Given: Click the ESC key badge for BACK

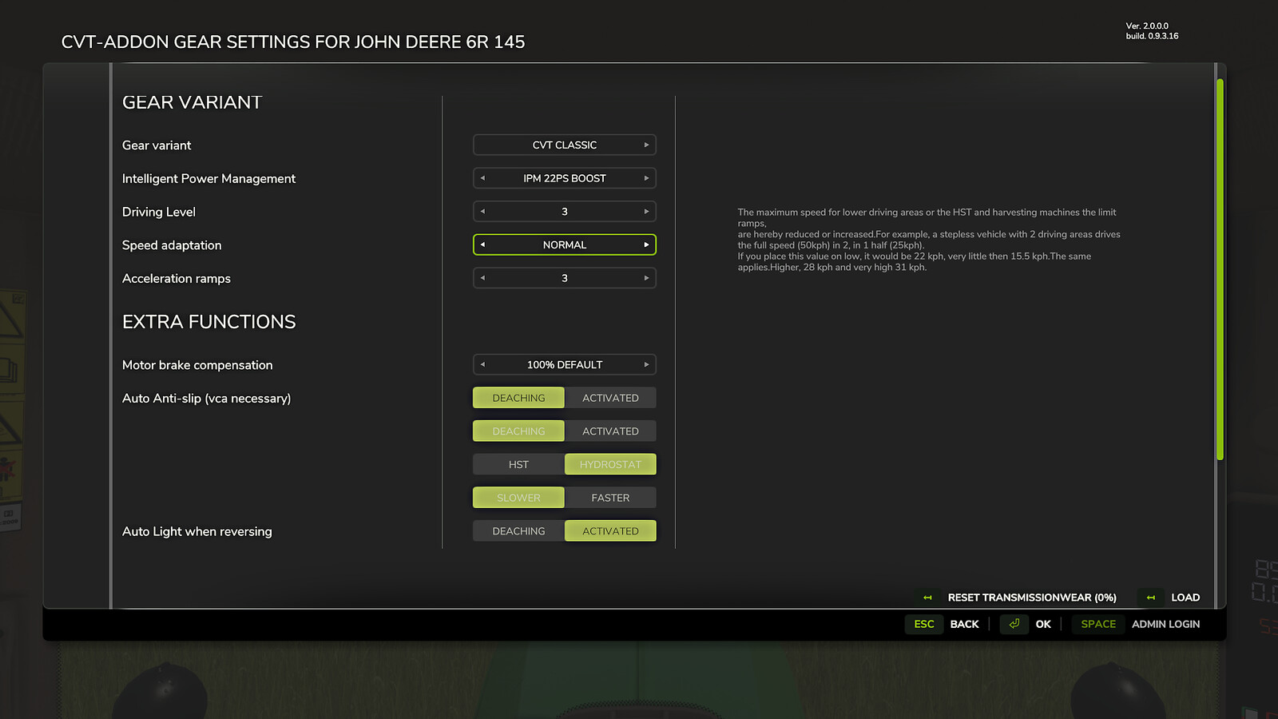Looking at the screenshot, I should [x=923, y=624].
